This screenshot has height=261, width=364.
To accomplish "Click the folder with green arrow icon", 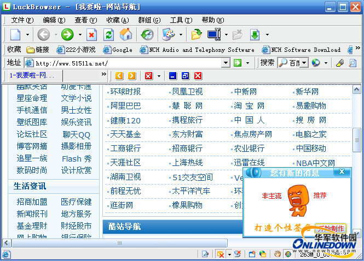I will [x=197, y=35].
